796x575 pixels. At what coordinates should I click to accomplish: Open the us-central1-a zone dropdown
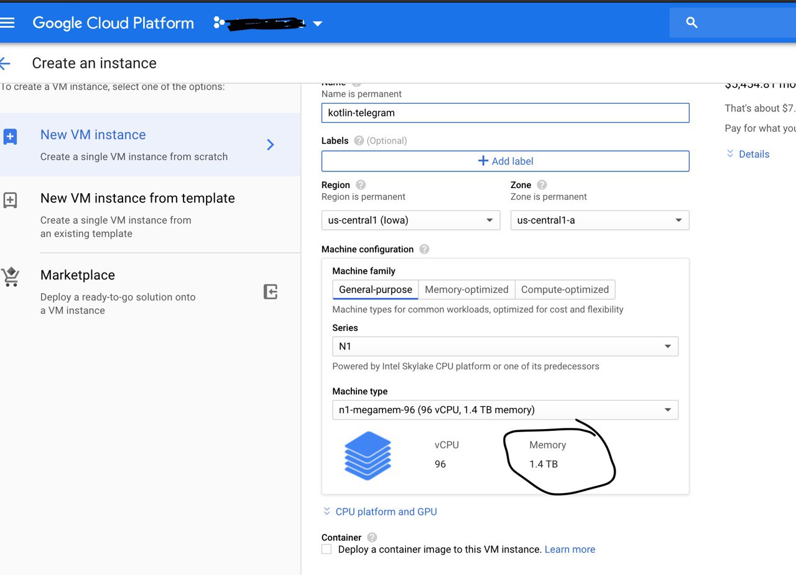600,220
